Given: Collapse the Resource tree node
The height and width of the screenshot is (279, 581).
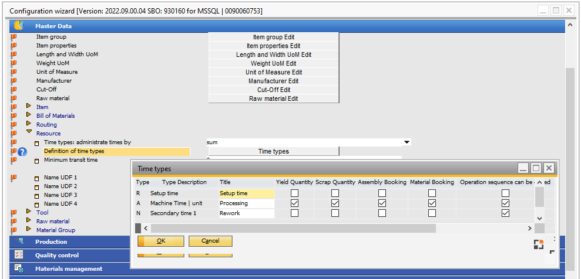Looking at the screenshot, I should coord(28,132).
